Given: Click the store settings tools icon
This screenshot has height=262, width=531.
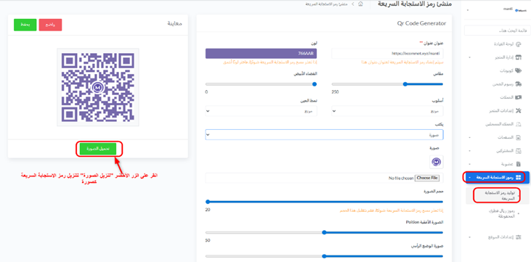Looking at the screenshot, I should coord(518,111).
